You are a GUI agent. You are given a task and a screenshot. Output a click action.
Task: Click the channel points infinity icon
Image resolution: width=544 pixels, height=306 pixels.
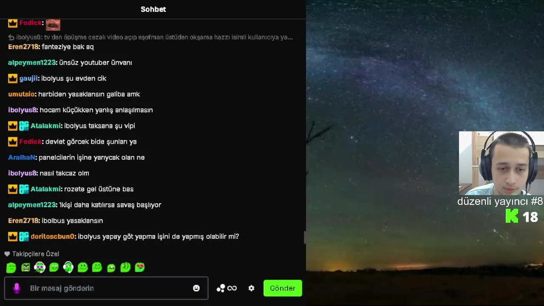tap(227, 288)
